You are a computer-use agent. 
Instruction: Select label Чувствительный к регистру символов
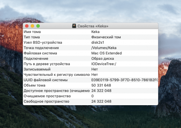57,75
